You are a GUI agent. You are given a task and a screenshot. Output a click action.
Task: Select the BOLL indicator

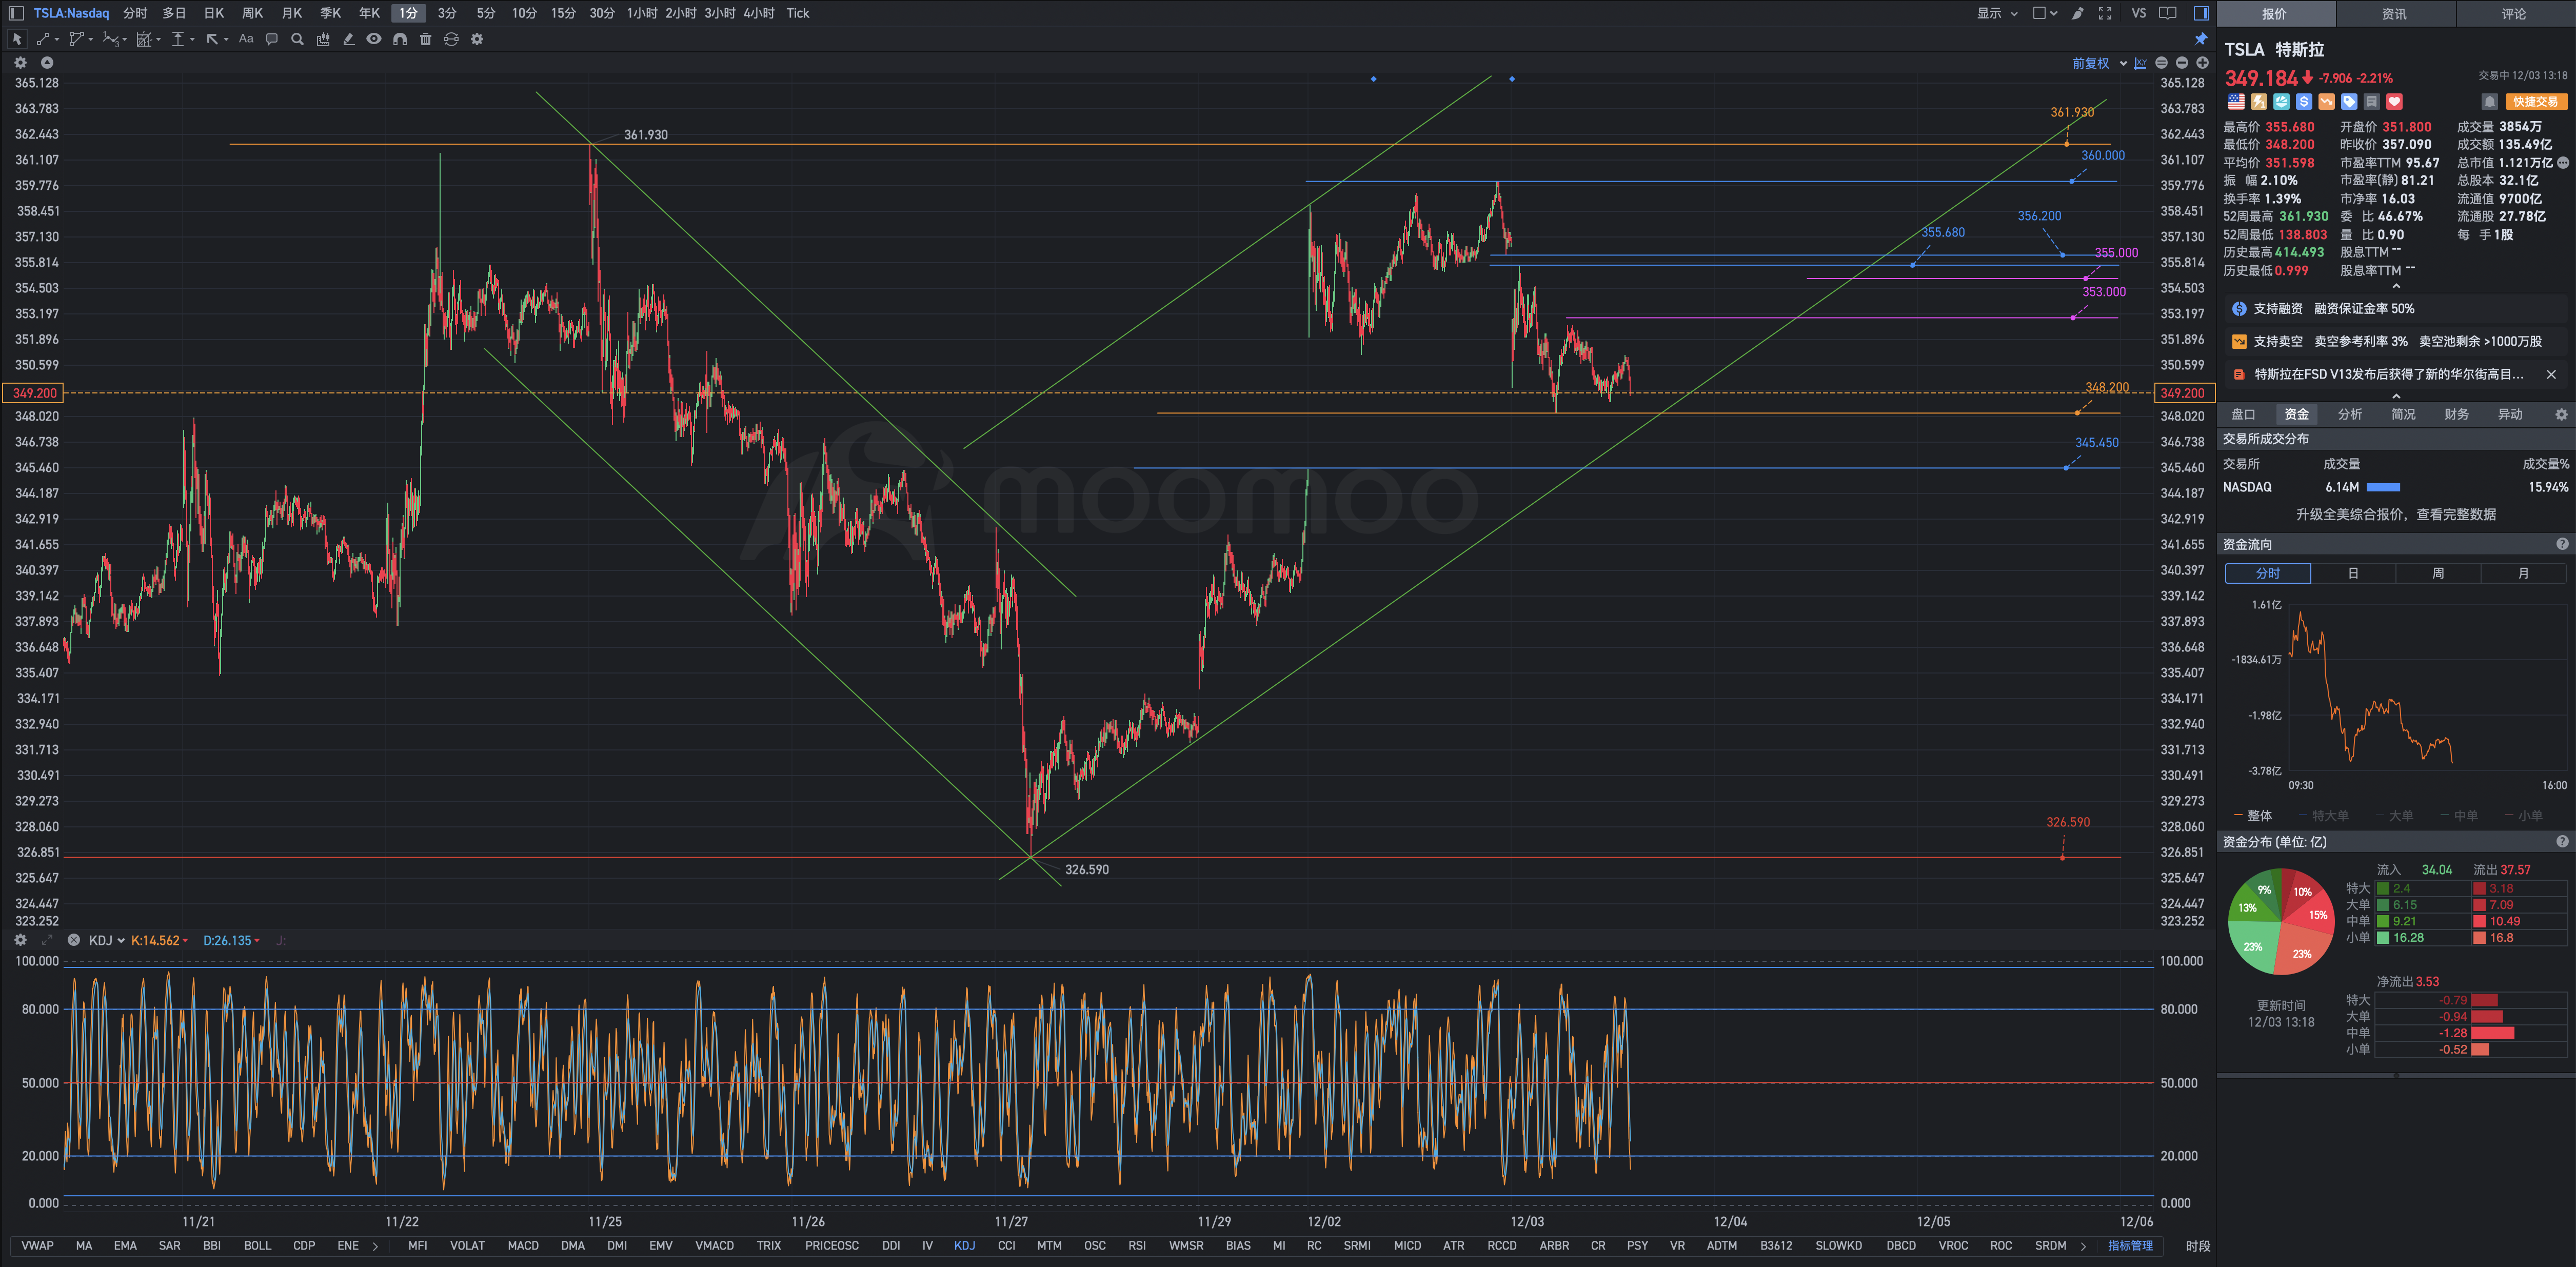pos(257,1245)
